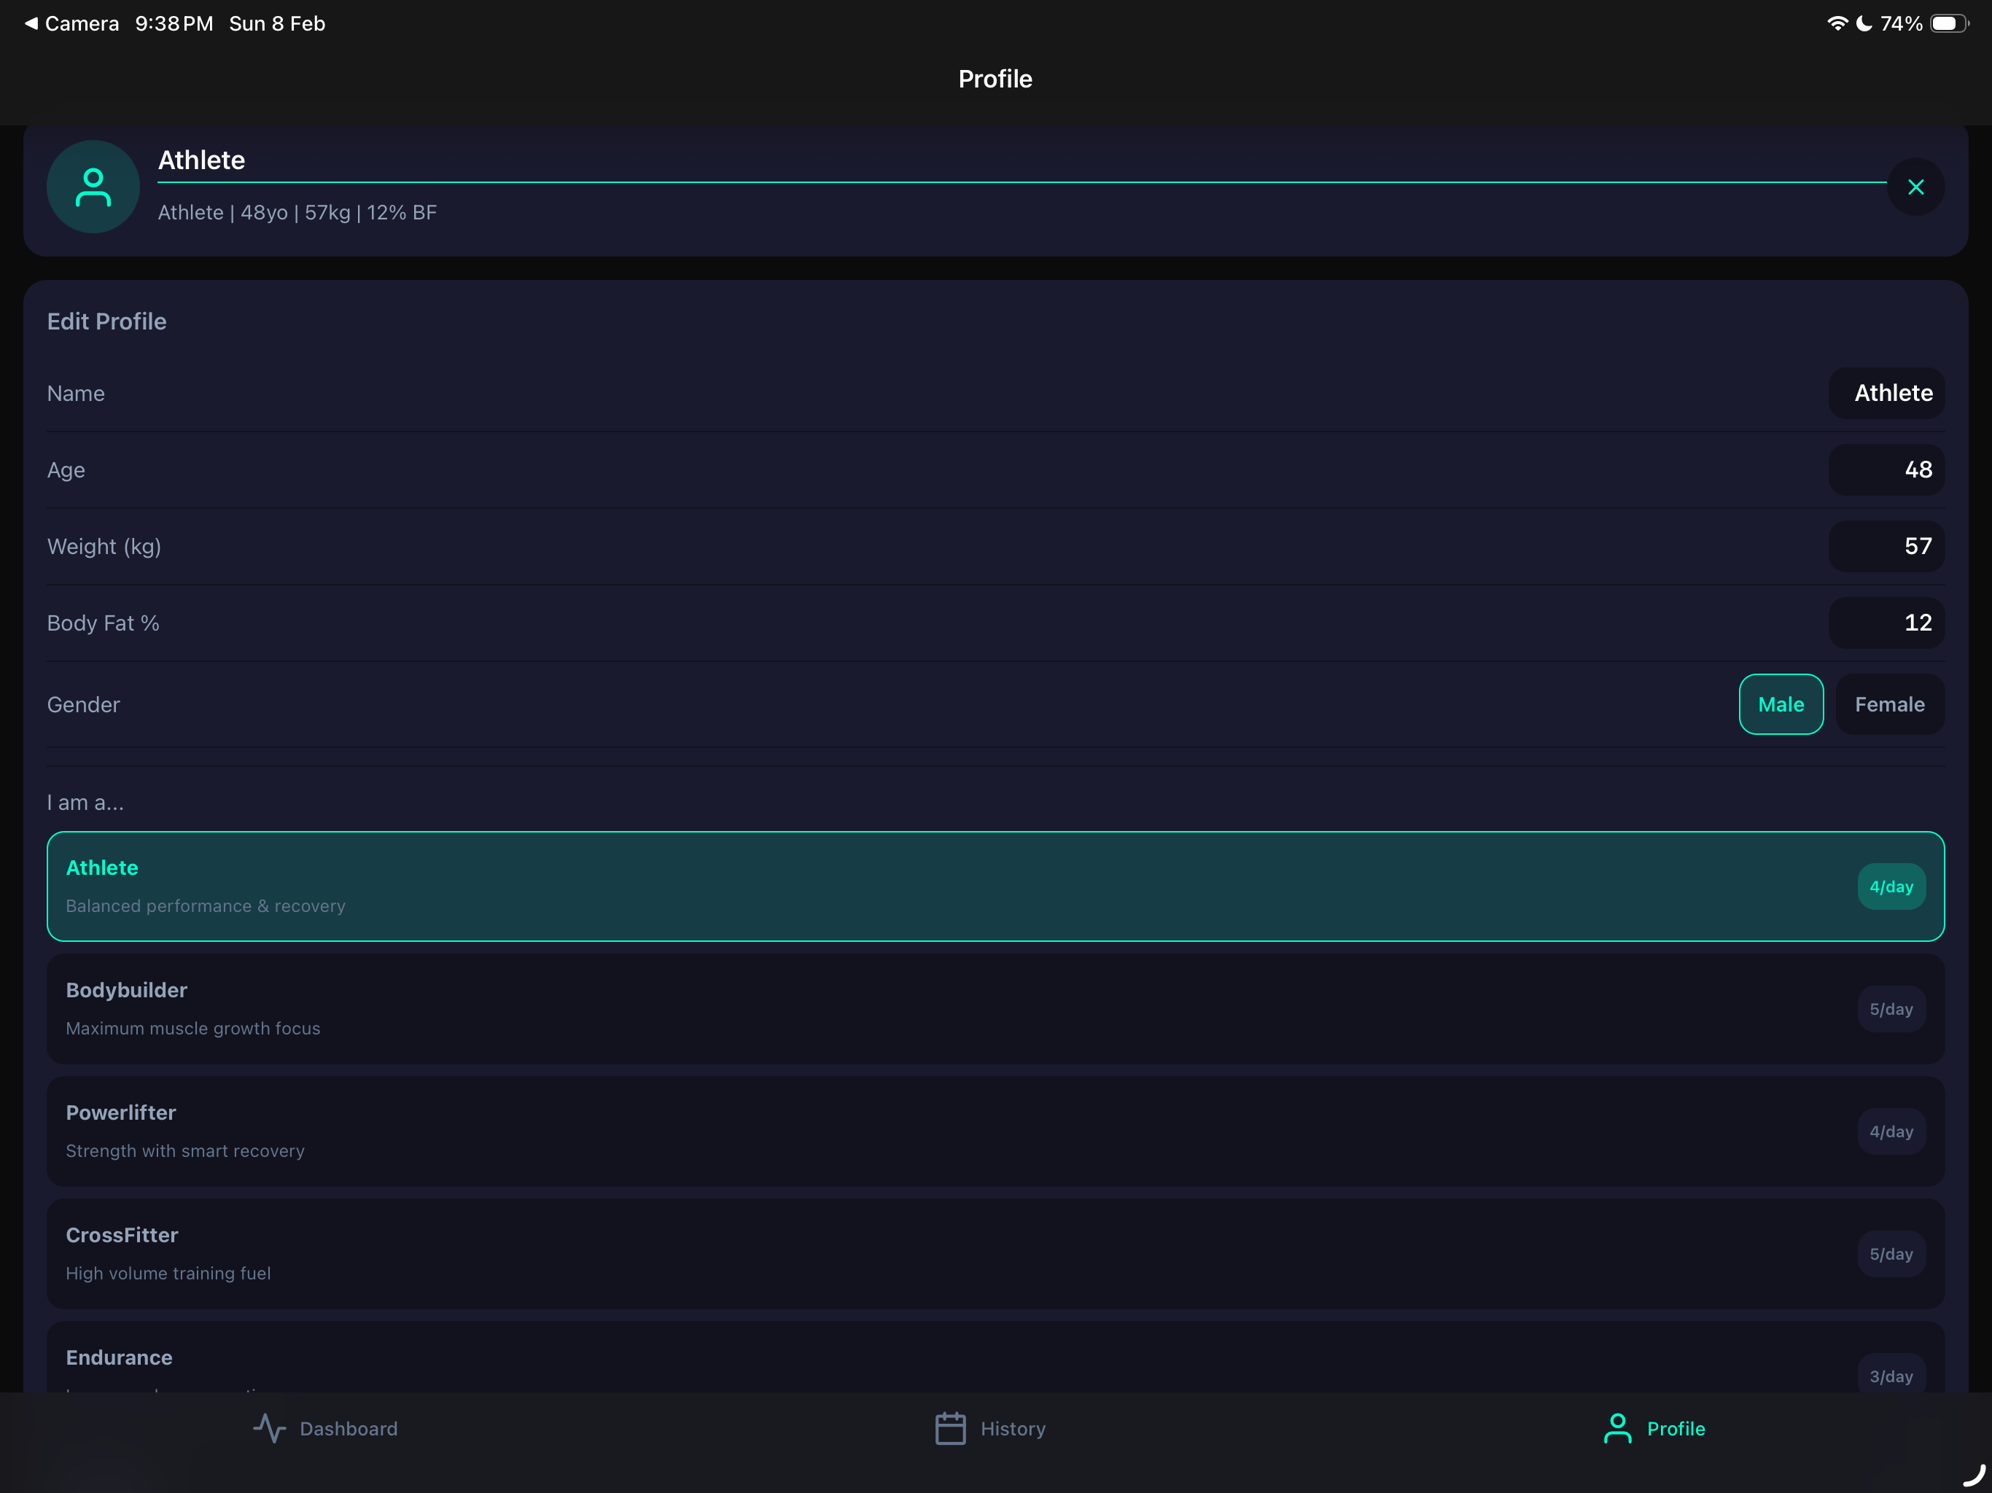Tap the 'Body Fat %' label
This screenshot has width=1992, height=1493.
[x=104, y=623]
